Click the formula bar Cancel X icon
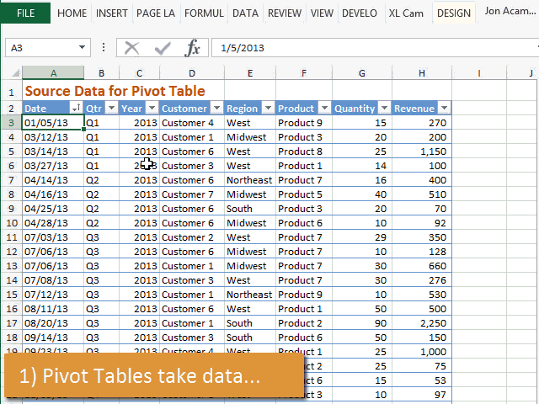The height and width of the screenshot is (404, 539). pos(131,48)
